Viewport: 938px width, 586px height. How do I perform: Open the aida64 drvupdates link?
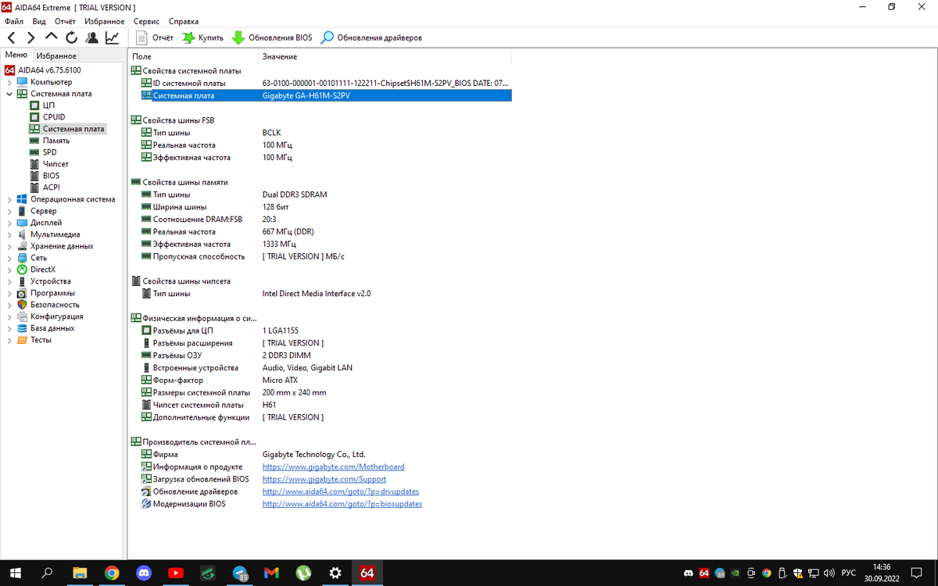[341, 491]
